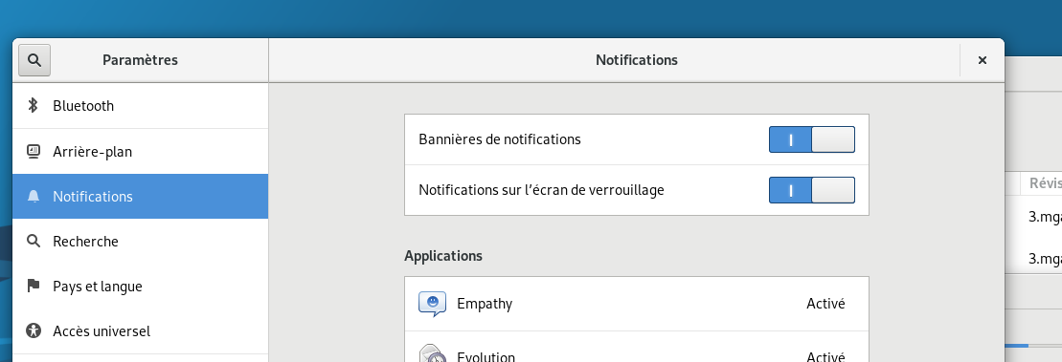This screenshot has height=362, width=1062.
Task: Open the search magnifier button in Paramètres
Action: (34, 60)
